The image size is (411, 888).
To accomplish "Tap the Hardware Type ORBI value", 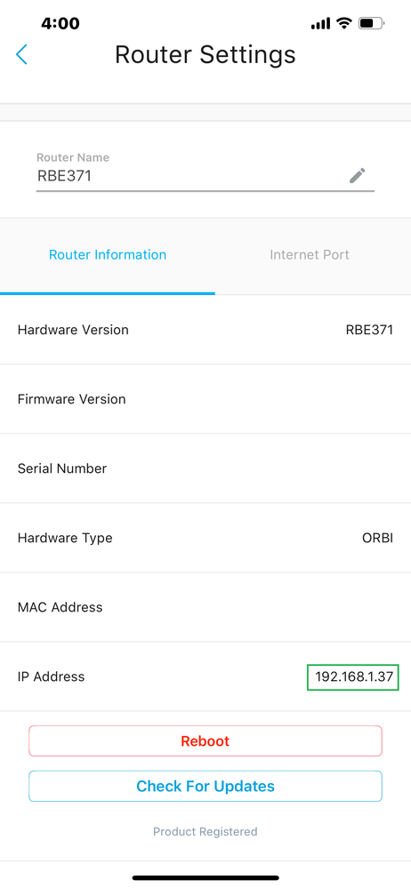I will tap(377, 538).
